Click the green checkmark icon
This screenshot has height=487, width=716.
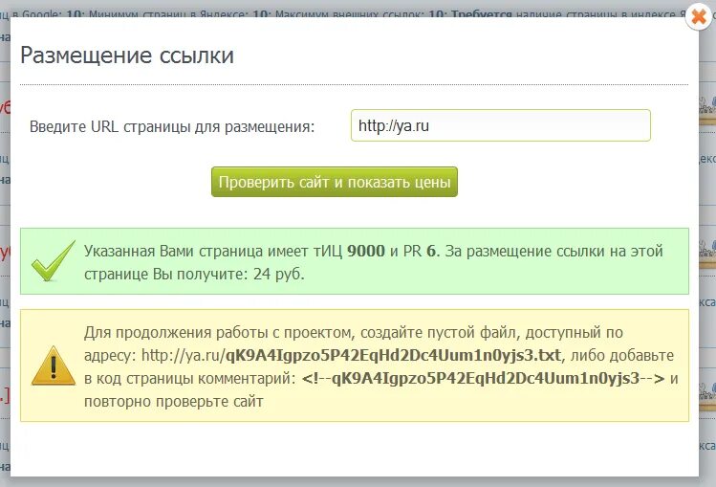coord(53,261)
